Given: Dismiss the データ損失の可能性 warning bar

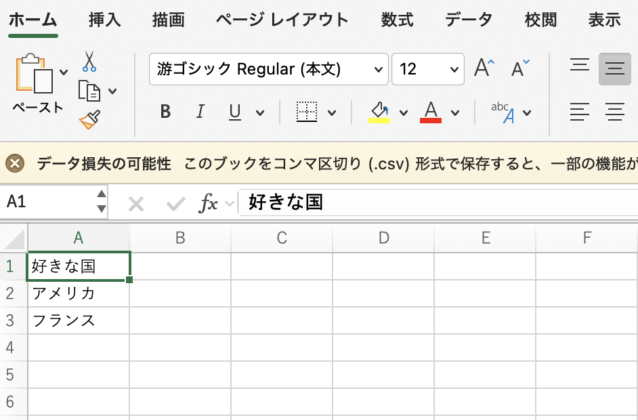Looking at the screenshot, I should [15, 163].
